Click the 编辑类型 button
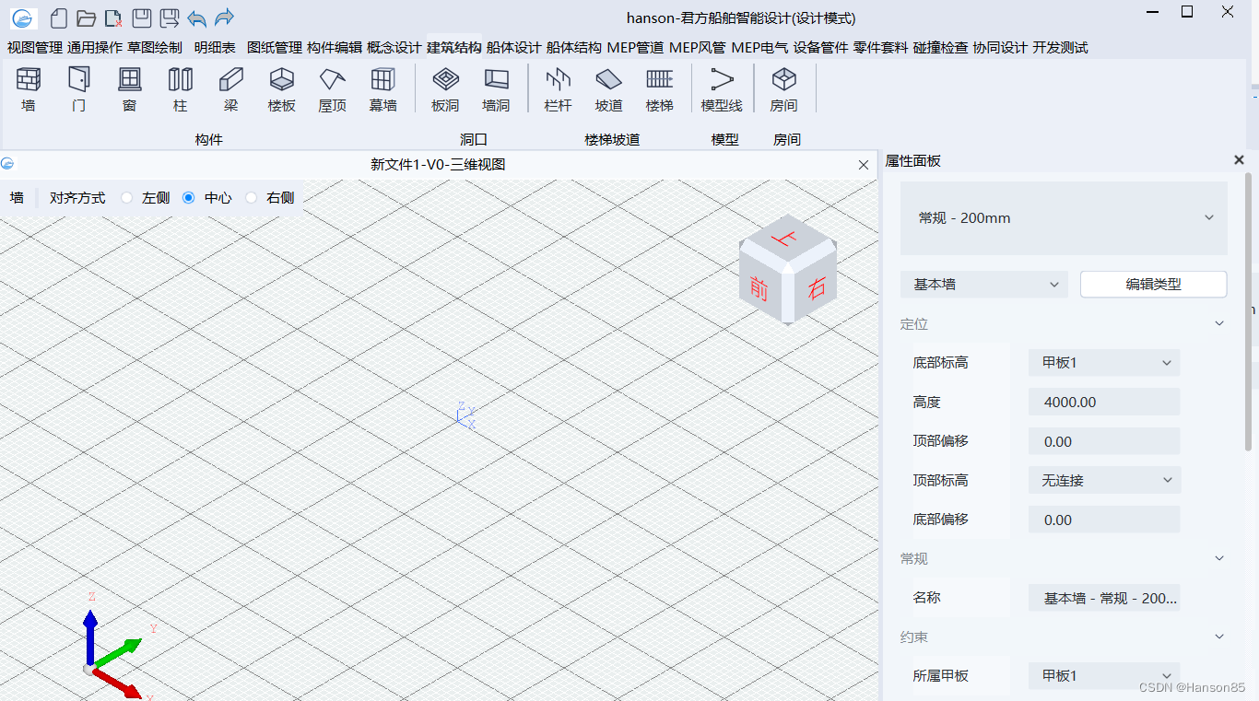 point(1153,285)
